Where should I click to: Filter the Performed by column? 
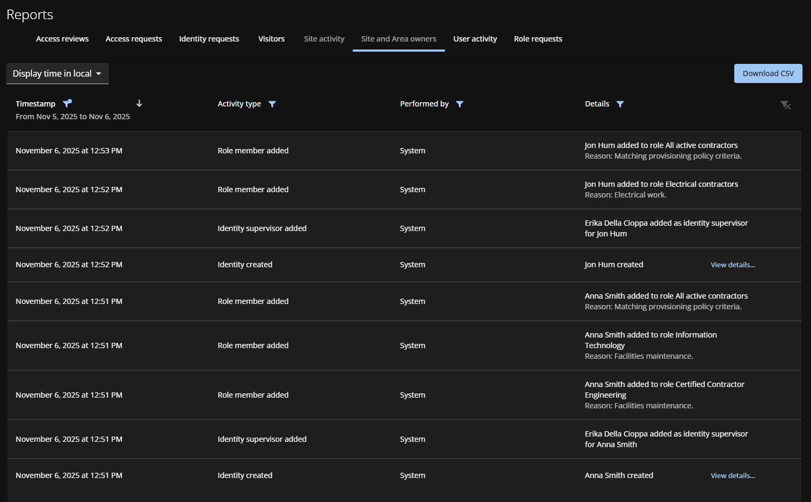point(460,104)
